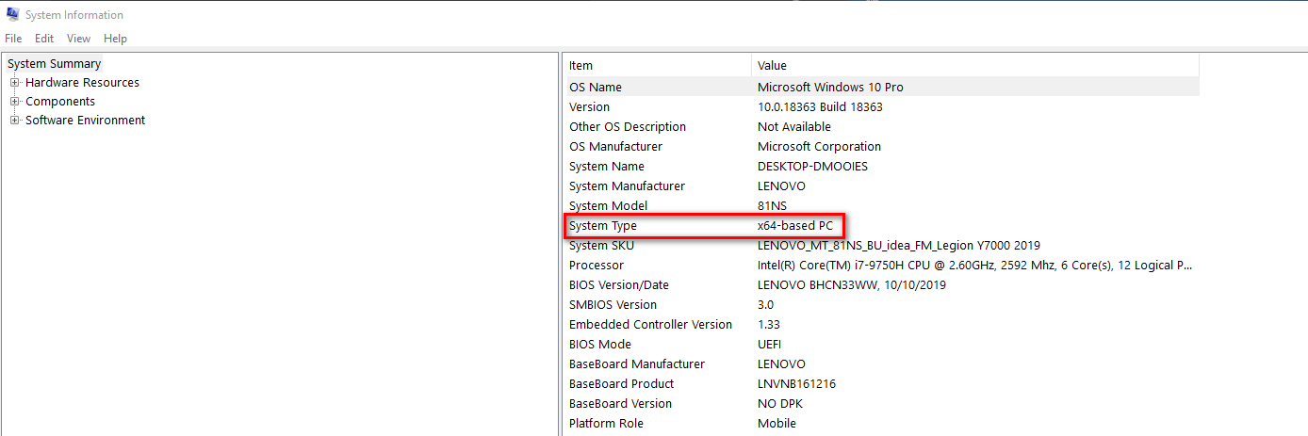This screenshot has width=1308, height=436.
Task: Select System Summary in the tree
Action: tap(55, 64)
